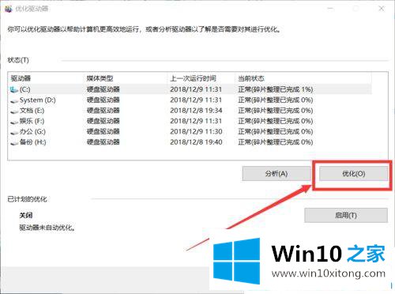Select the System (D:) drive row
The width and height of the screenshot is (395, 294).
point(190,100)
